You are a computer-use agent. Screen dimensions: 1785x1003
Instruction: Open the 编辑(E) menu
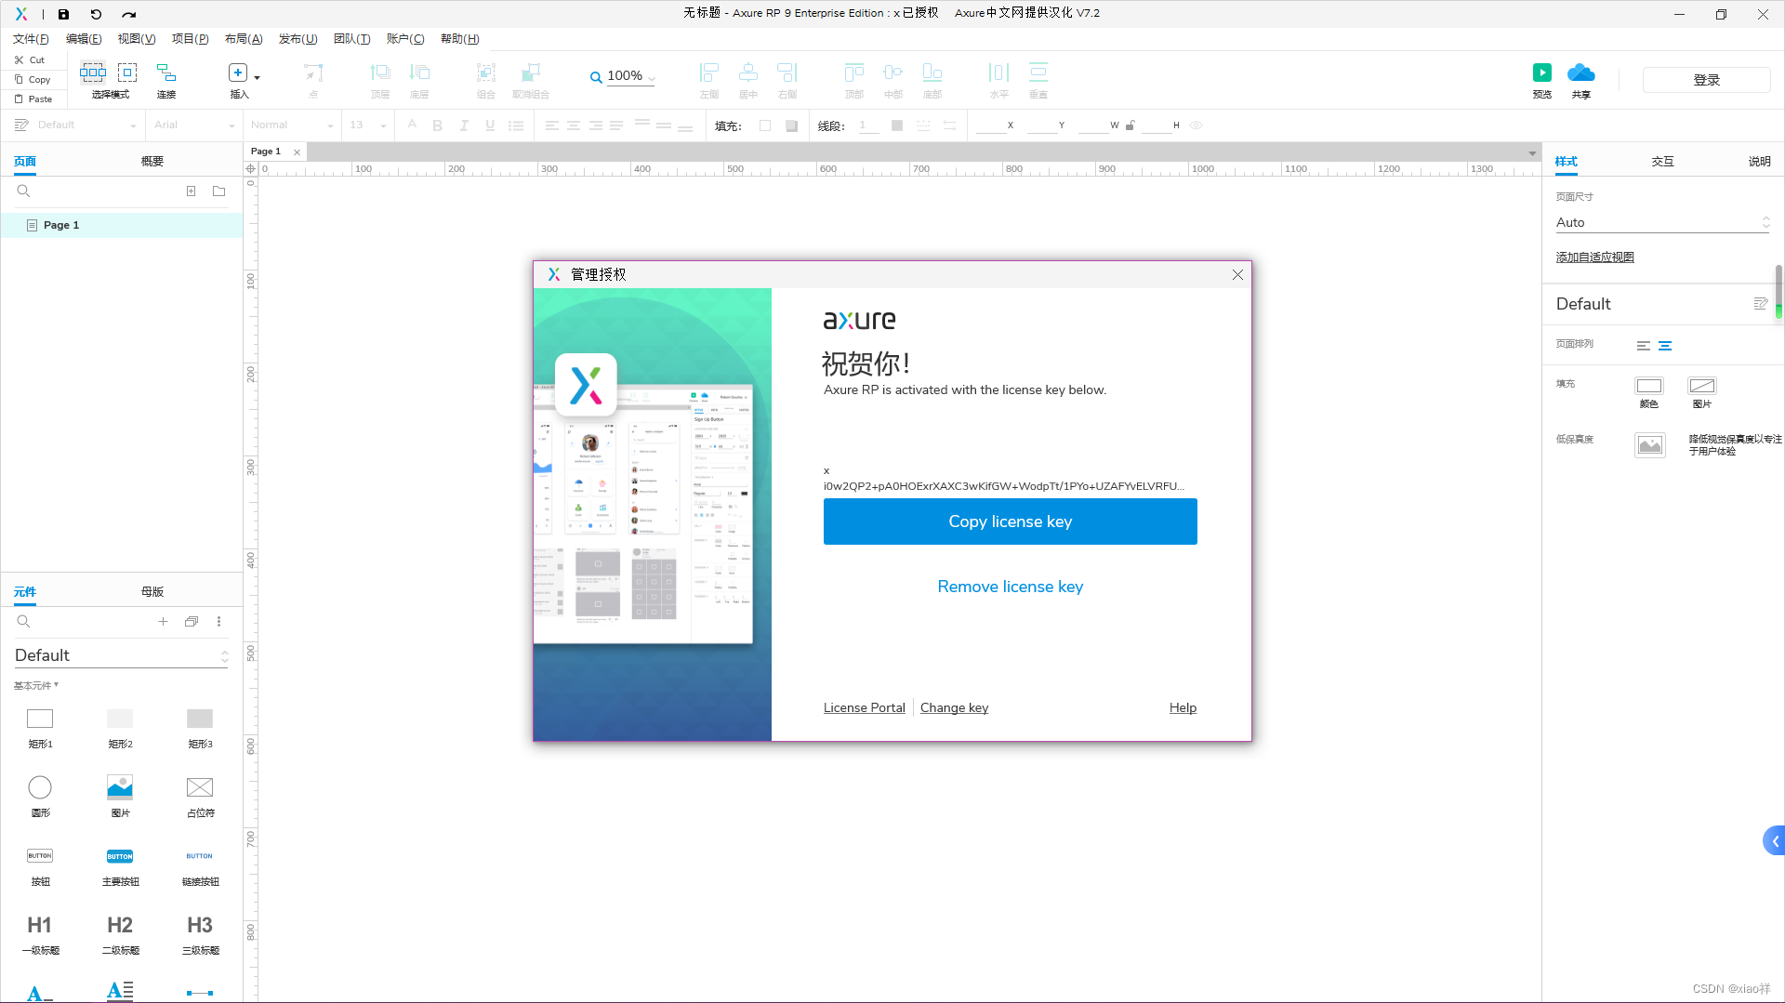click(x=84, y=39)
